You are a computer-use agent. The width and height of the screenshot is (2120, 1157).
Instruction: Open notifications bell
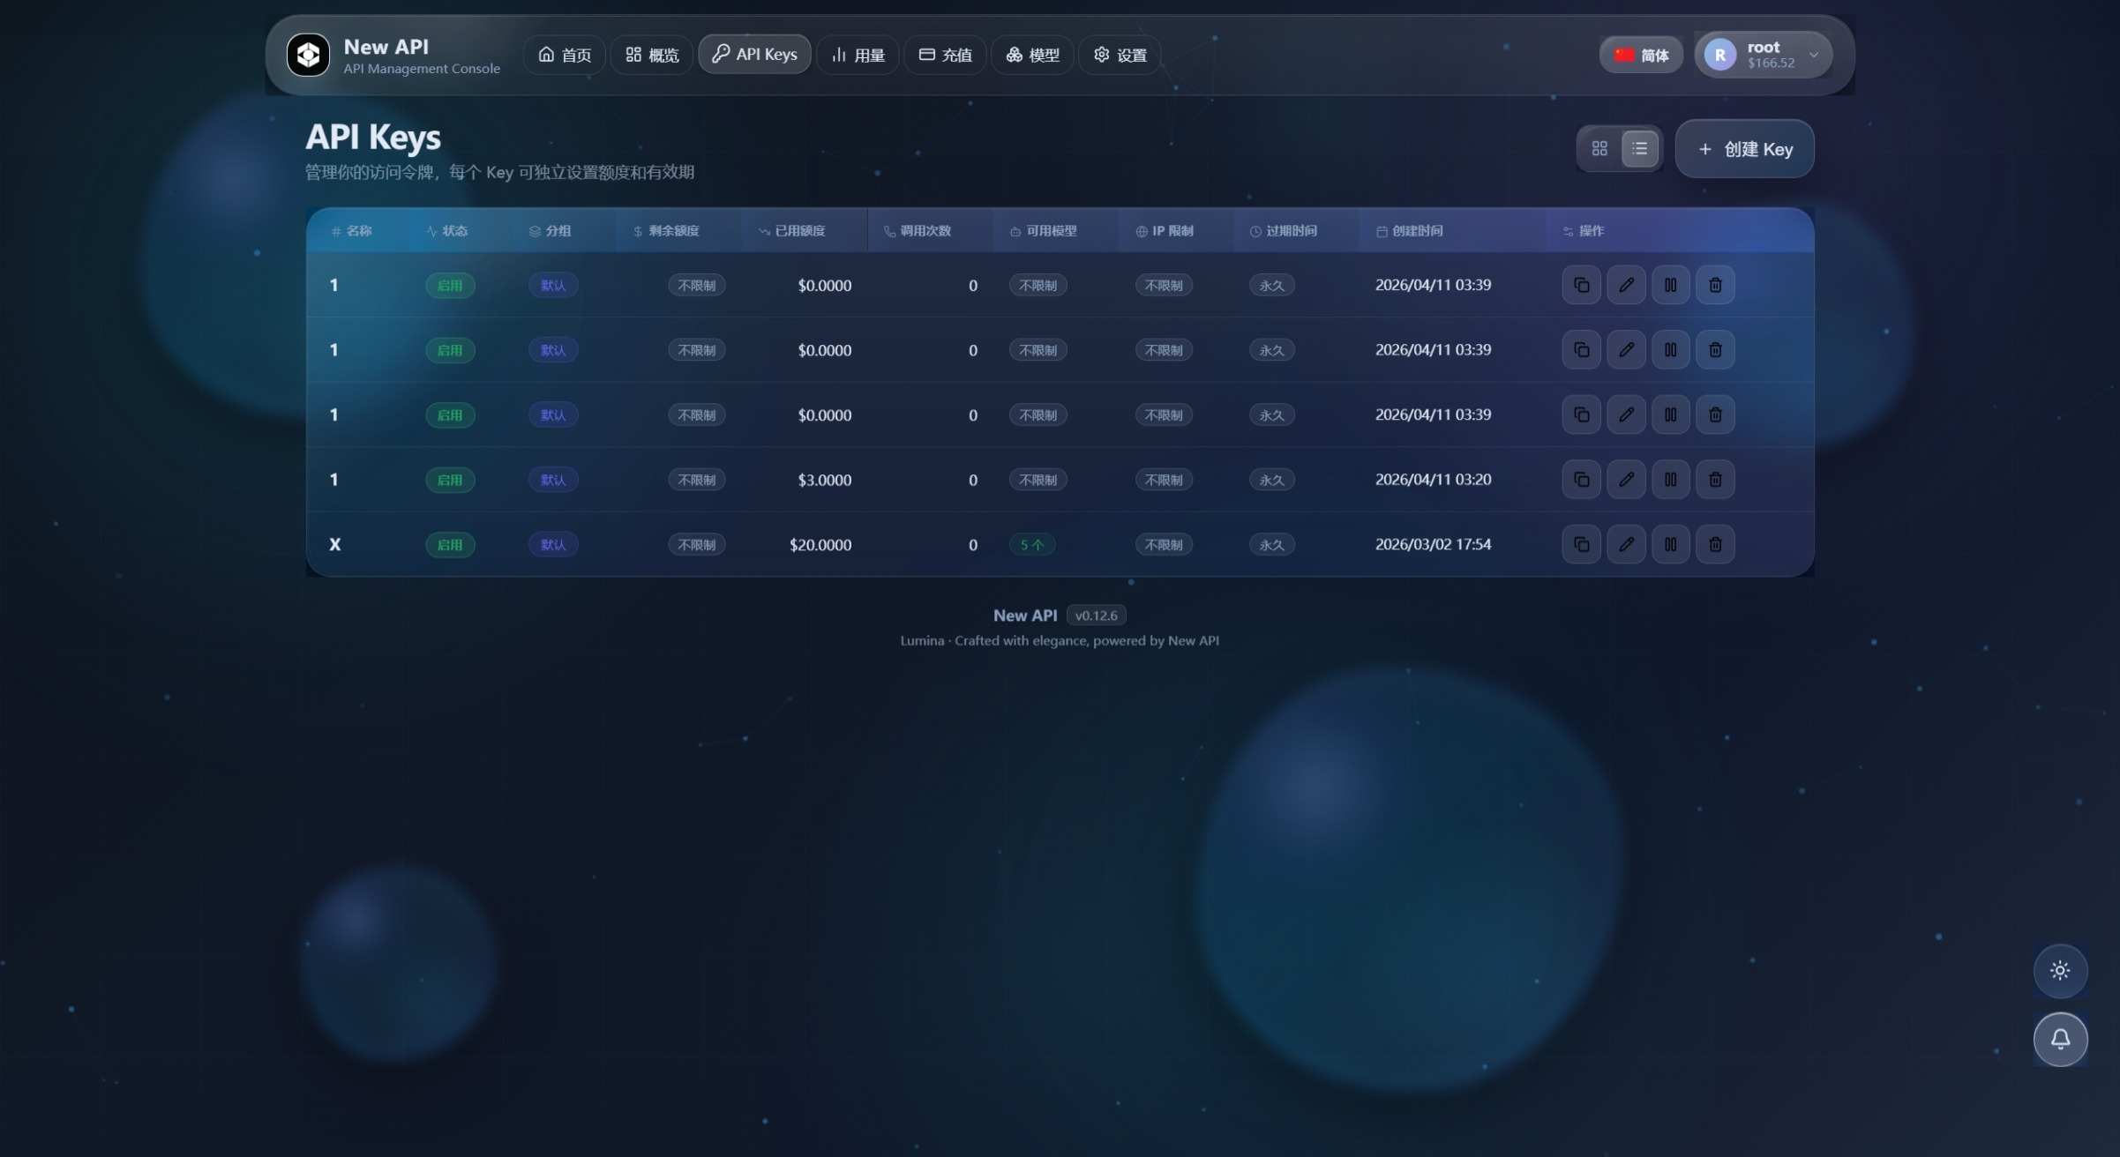[x=2060, y=1039]
